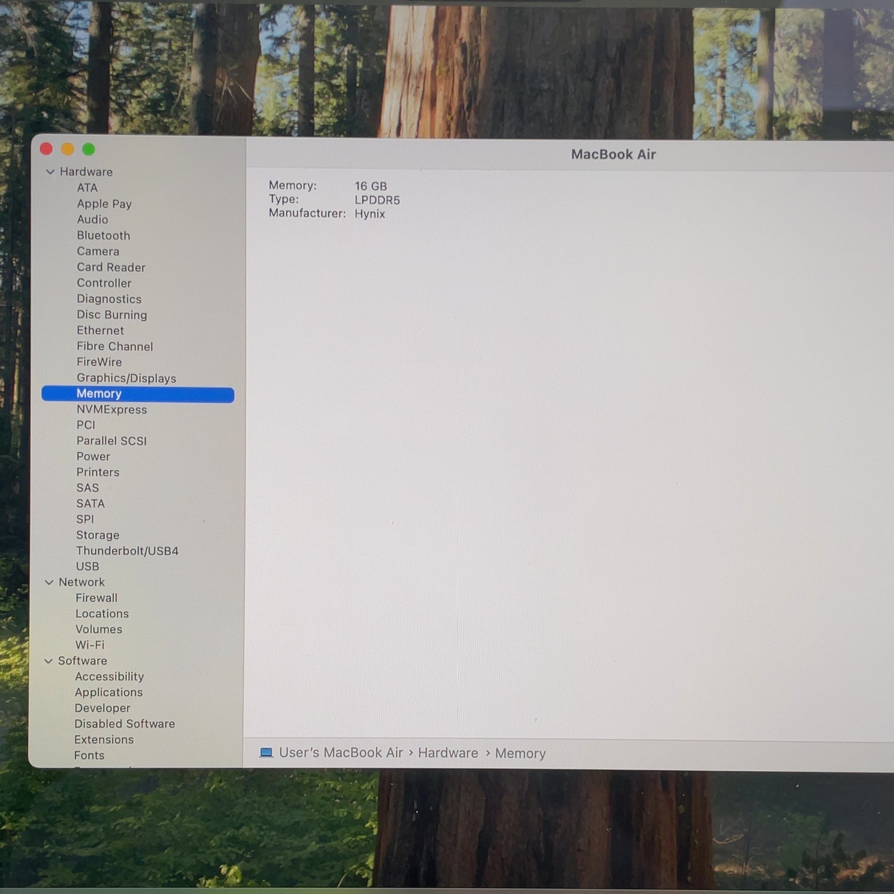Select Card Reader in the sidebar
Image resolution: width=894 pixels, height=894 pixels.
(111, 267)
